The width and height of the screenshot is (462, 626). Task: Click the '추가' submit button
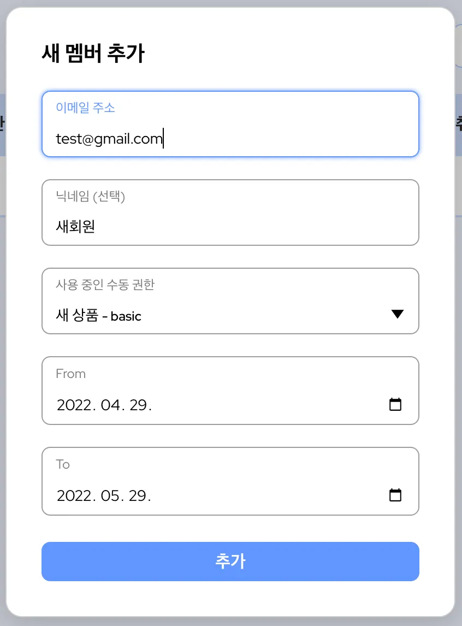(230, 562)
